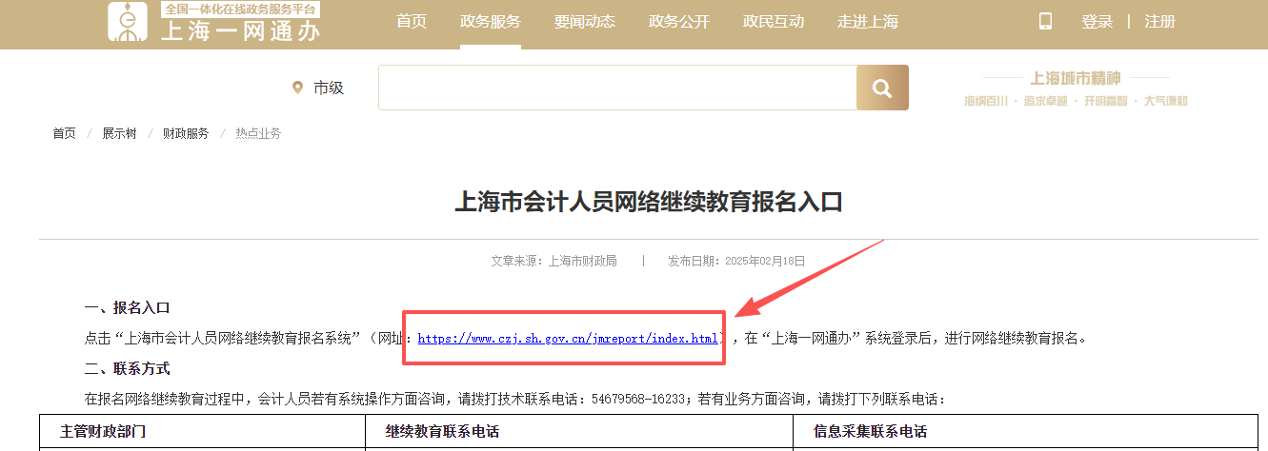
Task: Open the 展示树 breadcrumb link
Action: (x=119, y=133)
